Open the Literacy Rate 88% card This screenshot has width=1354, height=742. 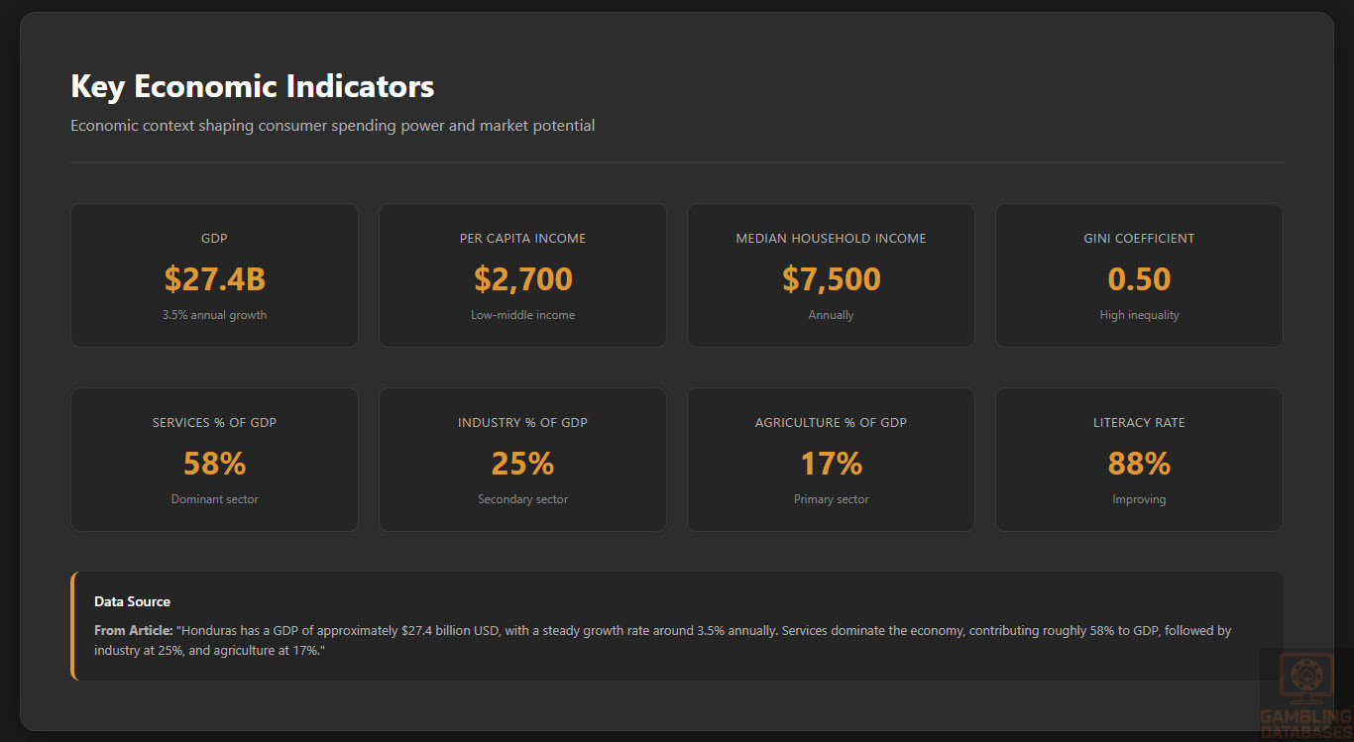(x=1139, y=459)
